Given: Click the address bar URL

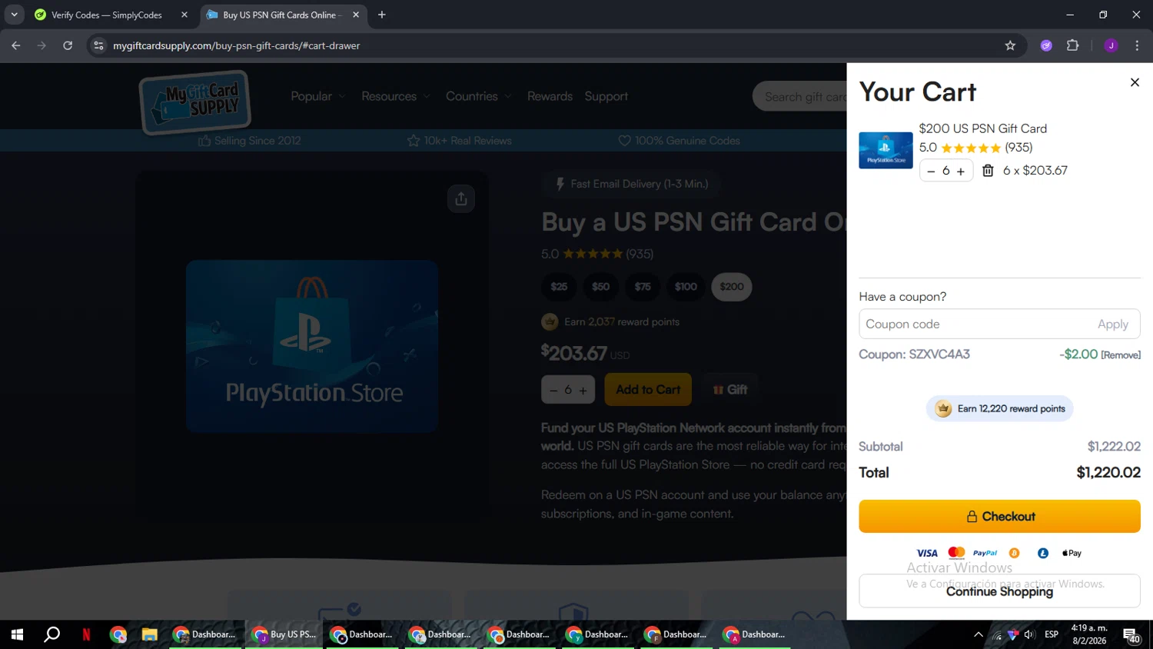Looking at the screenshot, I should [x=236, y=45].
